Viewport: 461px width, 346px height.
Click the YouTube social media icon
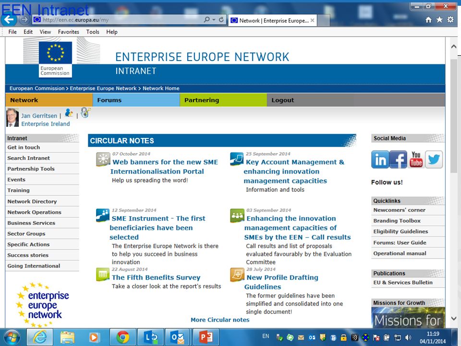coord(416,160)
